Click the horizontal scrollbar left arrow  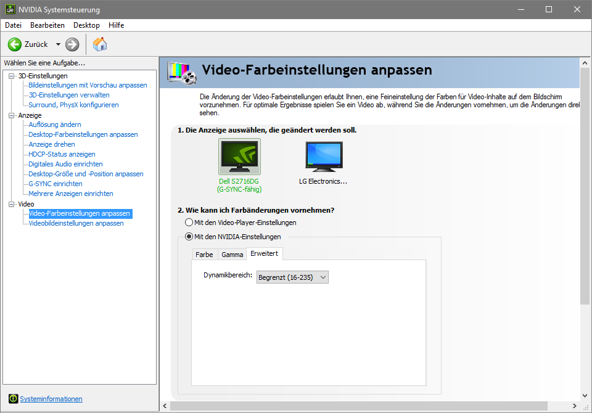tap(165, 406)
